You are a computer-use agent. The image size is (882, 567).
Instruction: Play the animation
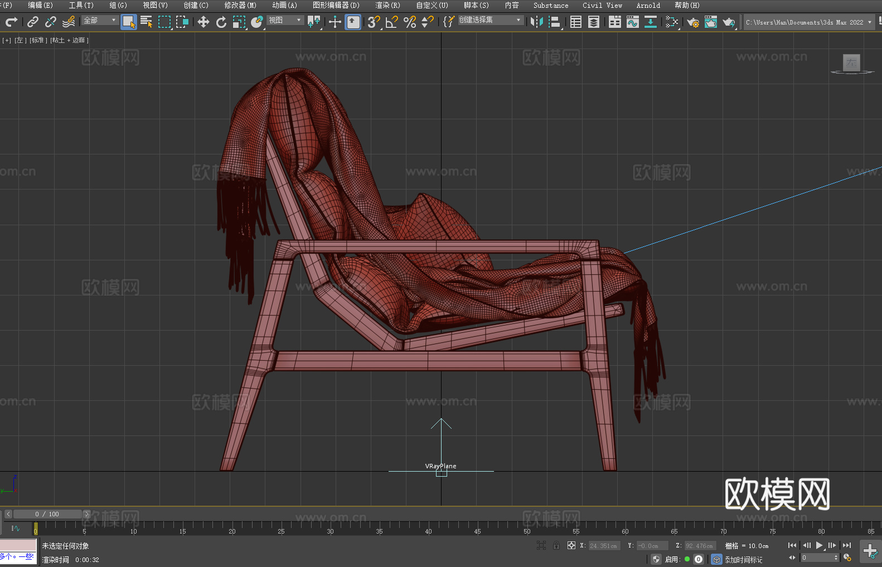tap(820, 545)
